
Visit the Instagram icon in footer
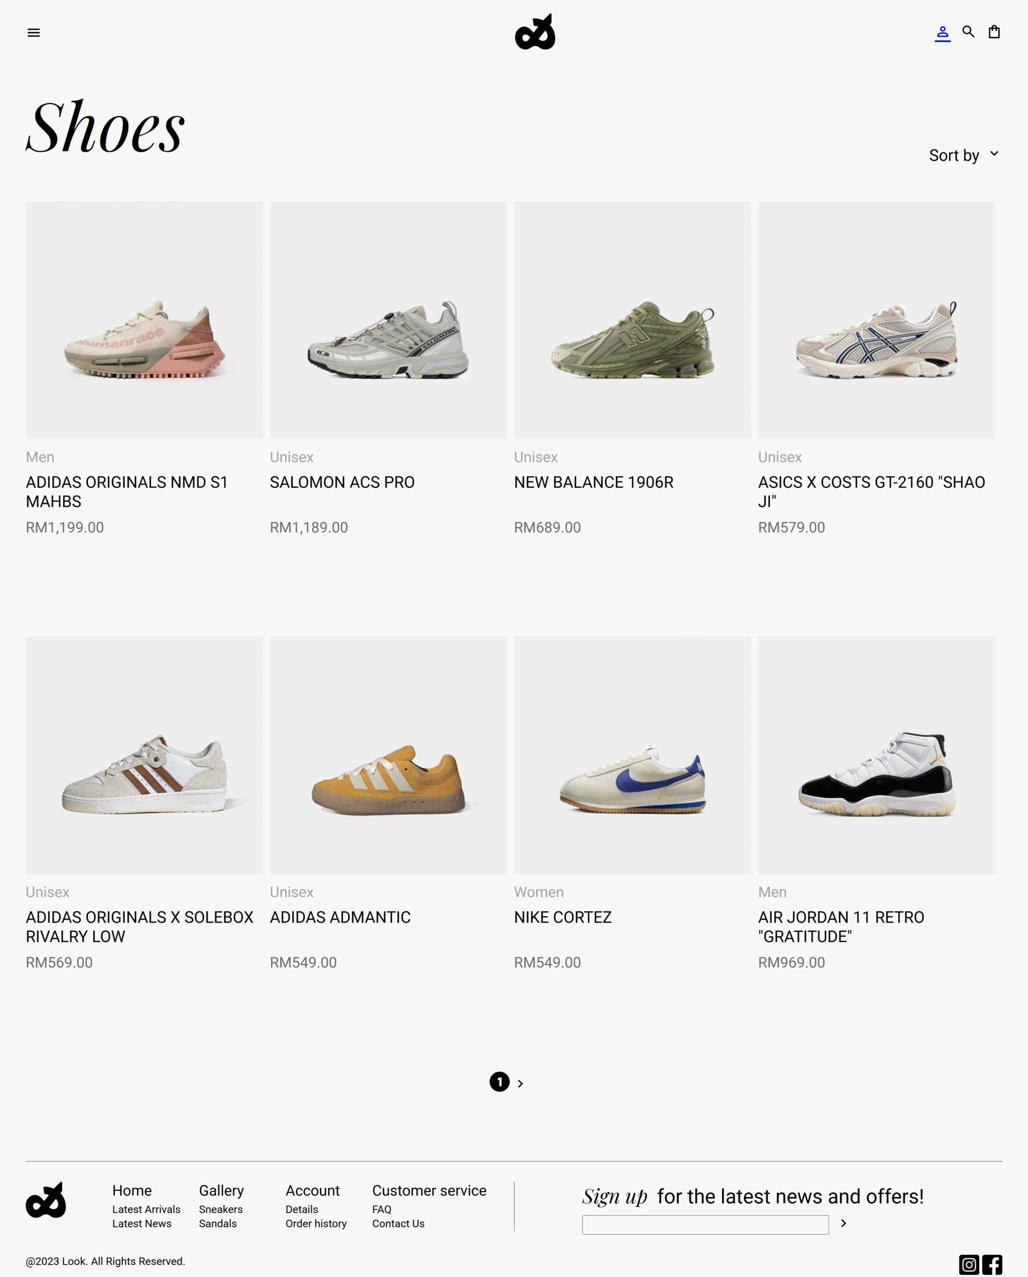coord(969,1265)
